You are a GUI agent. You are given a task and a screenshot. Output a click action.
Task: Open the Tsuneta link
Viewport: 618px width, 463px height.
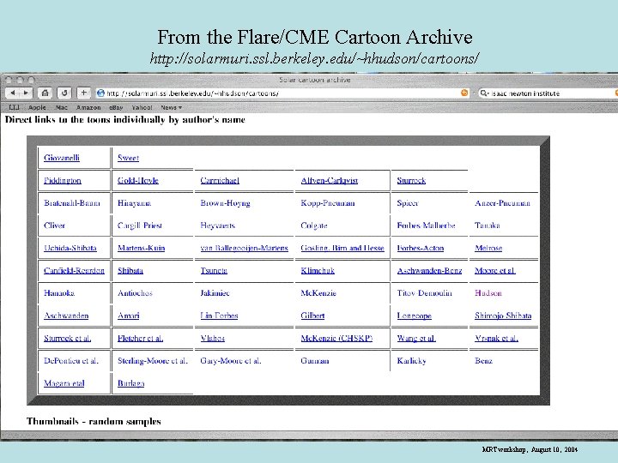tap(214, 270)
